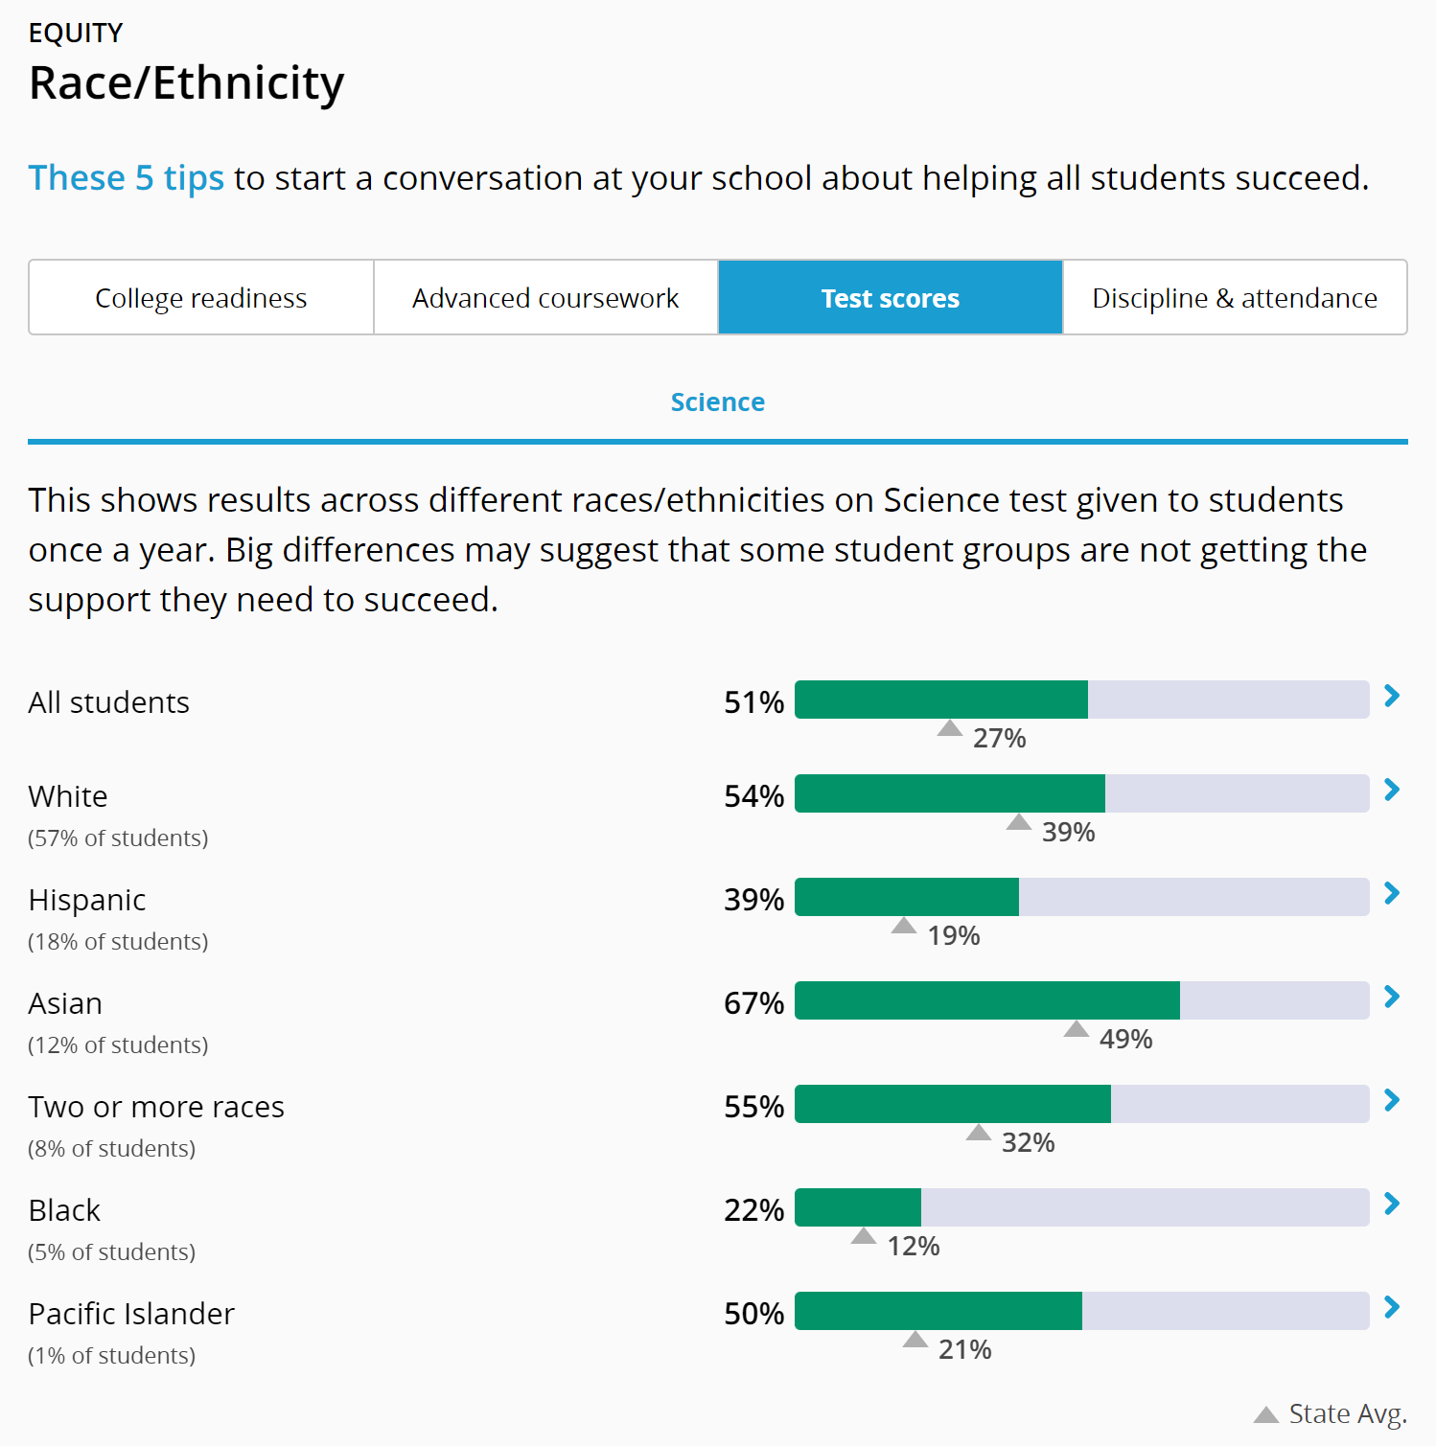Click the green 67% Asian score bar
1436x1446 pixels.
click(987, 1000)
